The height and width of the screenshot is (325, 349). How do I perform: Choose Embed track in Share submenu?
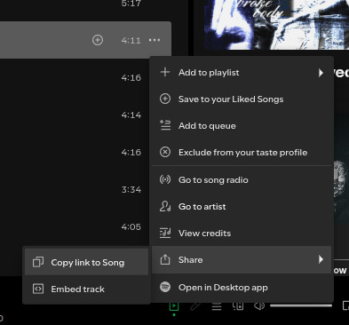[x=86, y=289]
